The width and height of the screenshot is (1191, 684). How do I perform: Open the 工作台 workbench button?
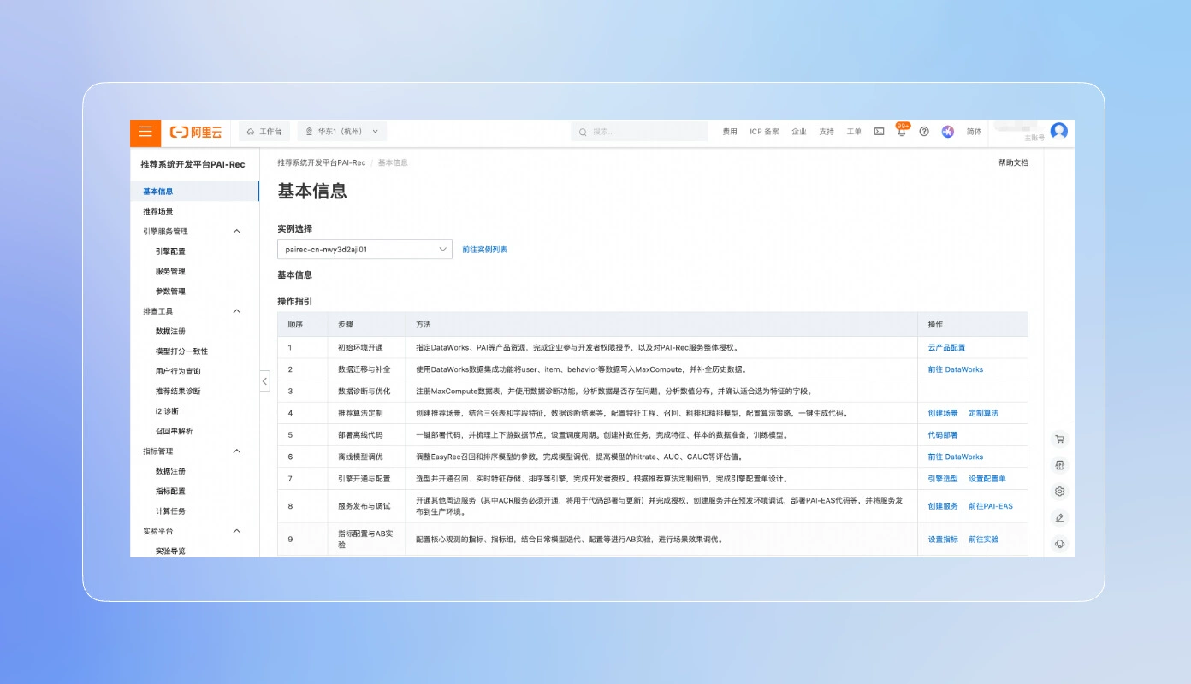[x=264, y=132]
